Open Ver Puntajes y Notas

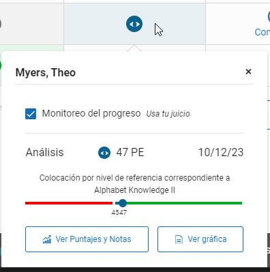tap(87, 239)
